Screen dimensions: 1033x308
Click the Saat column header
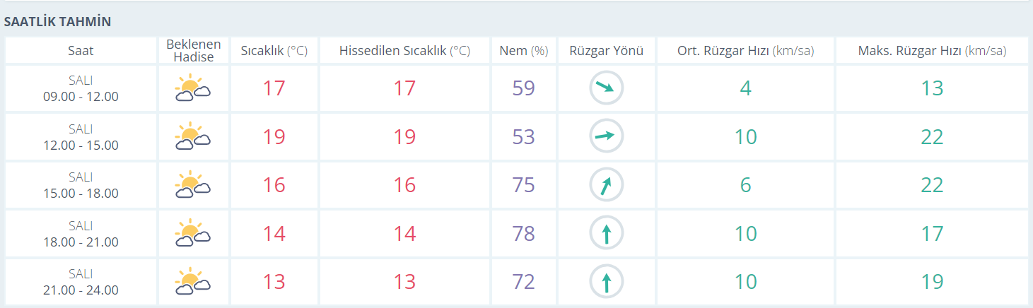click(81, 51)
